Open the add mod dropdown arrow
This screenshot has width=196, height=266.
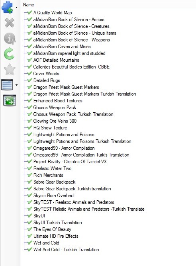click(16, 7)
